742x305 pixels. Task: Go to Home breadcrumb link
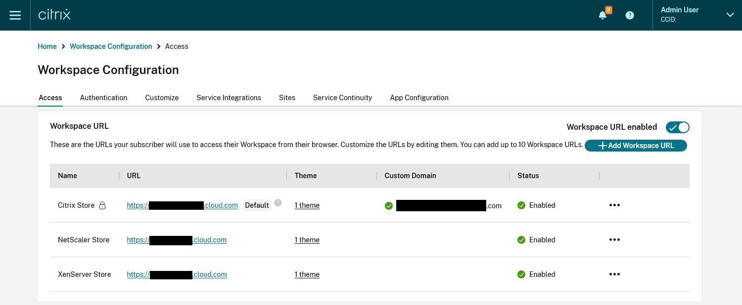pos(47,46)
